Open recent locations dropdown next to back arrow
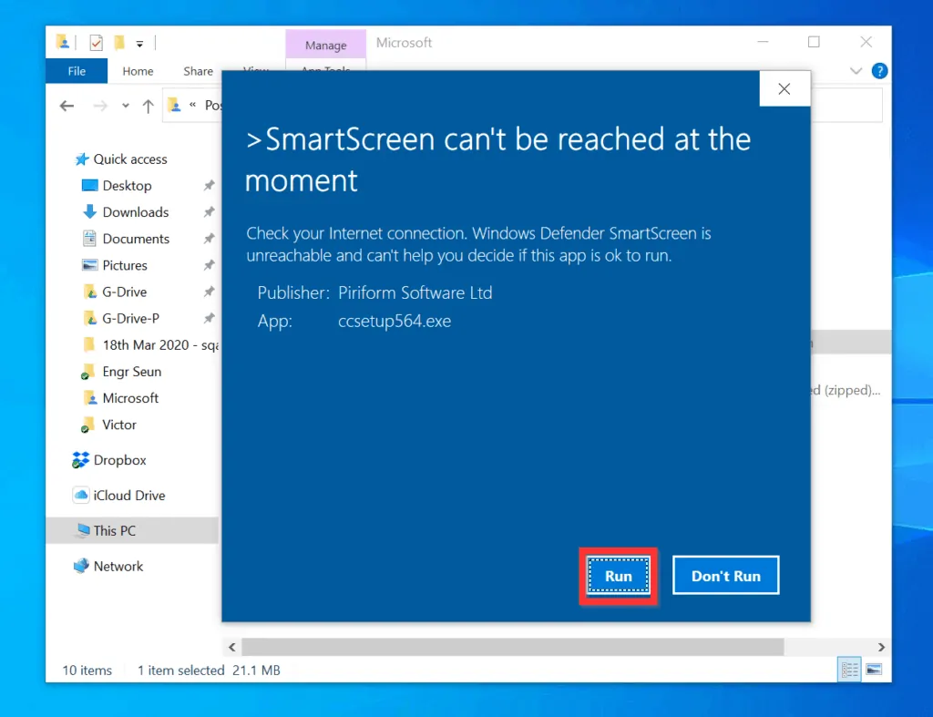This screenshot has height=717, width=933. click(126, 105)
